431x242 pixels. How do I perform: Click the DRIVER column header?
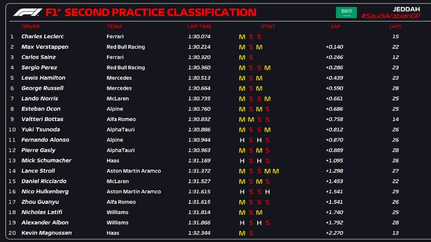[30, 26]
